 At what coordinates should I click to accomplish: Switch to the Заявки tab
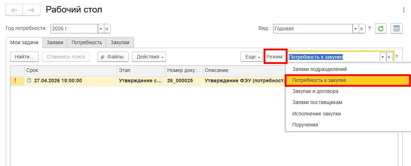[x=55, y=43]
